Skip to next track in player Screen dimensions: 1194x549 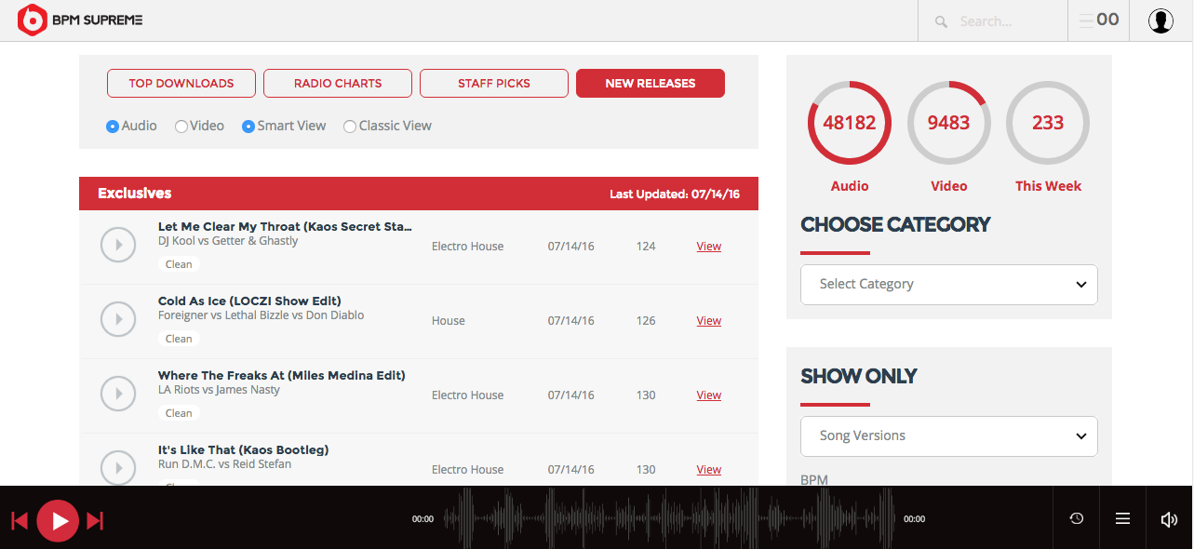pyautogui.click(x=95, y=520)
